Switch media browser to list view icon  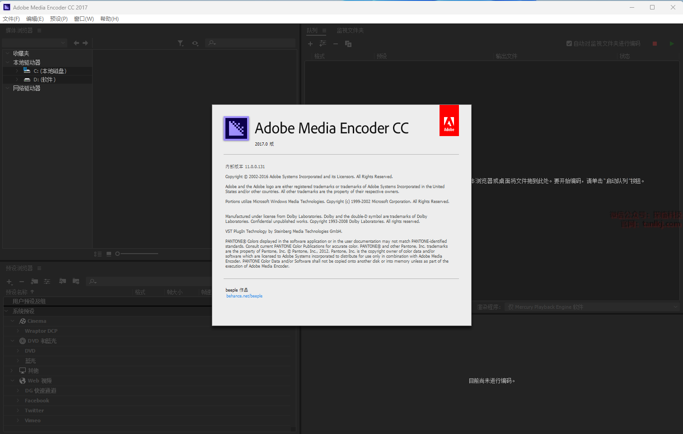coord(98,254)
